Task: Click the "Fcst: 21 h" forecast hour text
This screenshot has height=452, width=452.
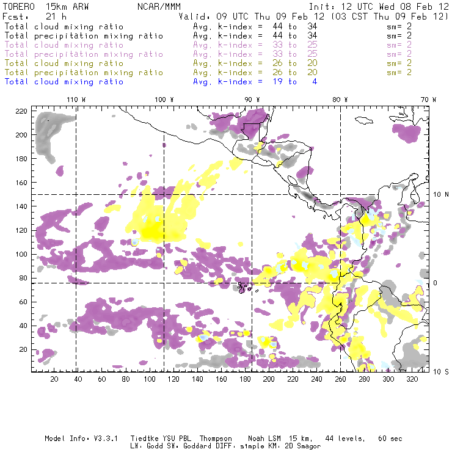Action: (x=34, y=16)
